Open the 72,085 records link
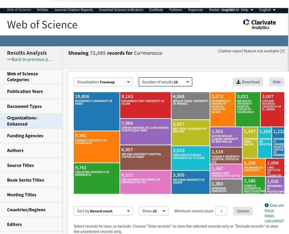This screenshot has height=234, width=289. tap(98, 53)
